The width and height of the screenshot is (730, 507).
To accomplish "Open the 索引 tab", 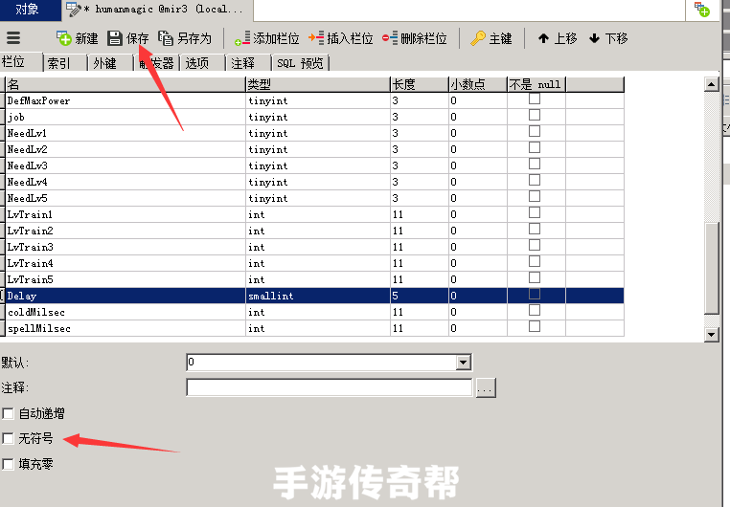I will 64,63.
